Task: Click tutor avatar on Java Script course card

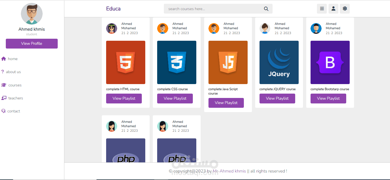Action: point(214,28)
